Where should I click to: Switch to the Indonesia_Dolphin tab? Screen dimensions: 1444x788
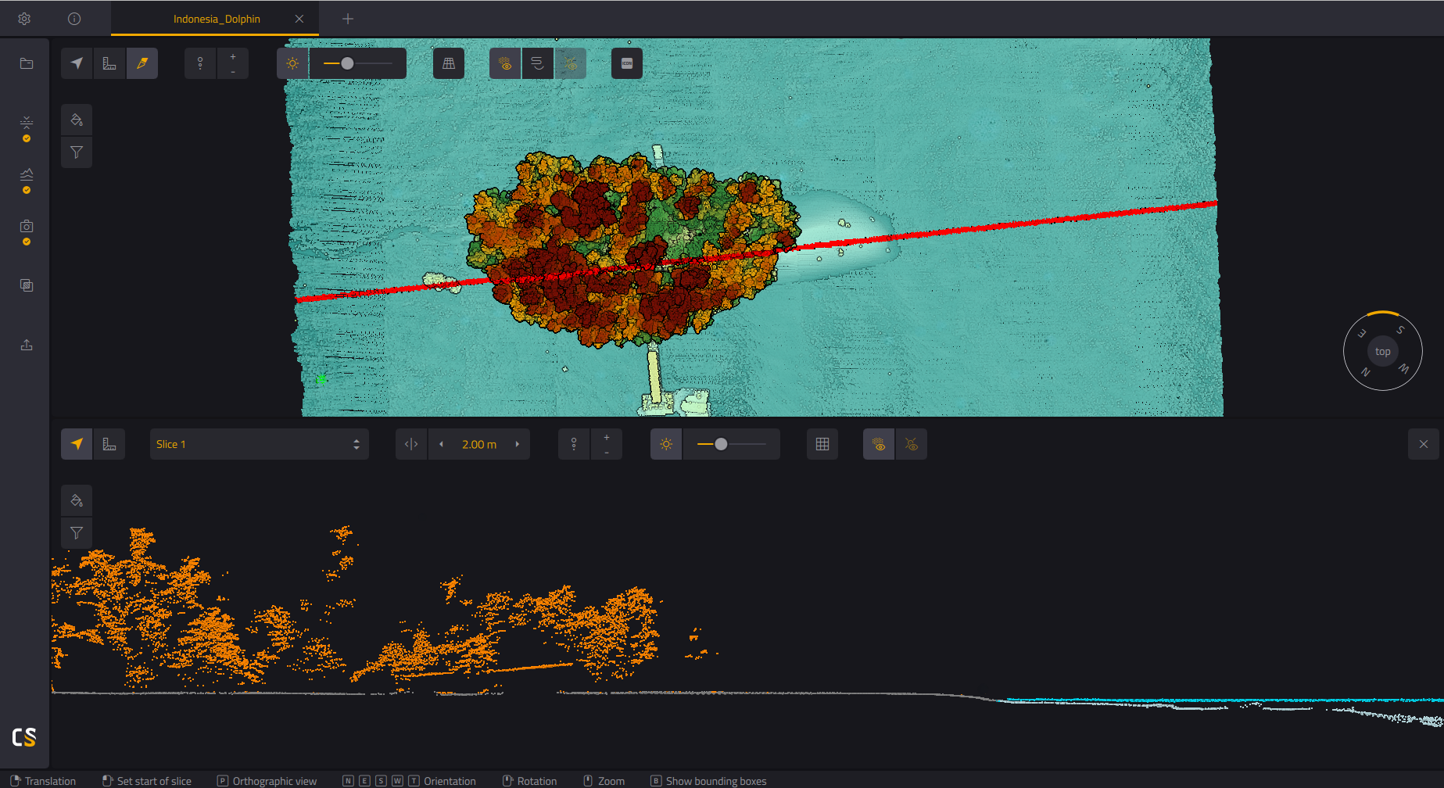[x=217, y=19]
